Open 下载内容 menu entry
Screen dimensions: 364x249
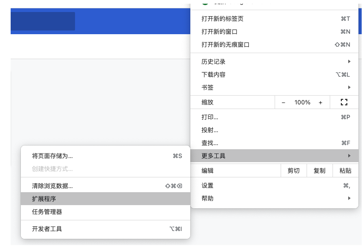coord(213,74)
